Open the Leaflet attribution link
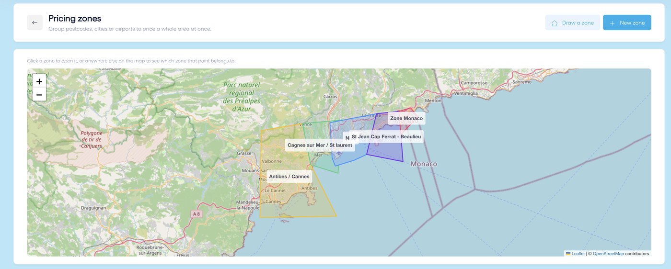 click(x=578, y=254)
